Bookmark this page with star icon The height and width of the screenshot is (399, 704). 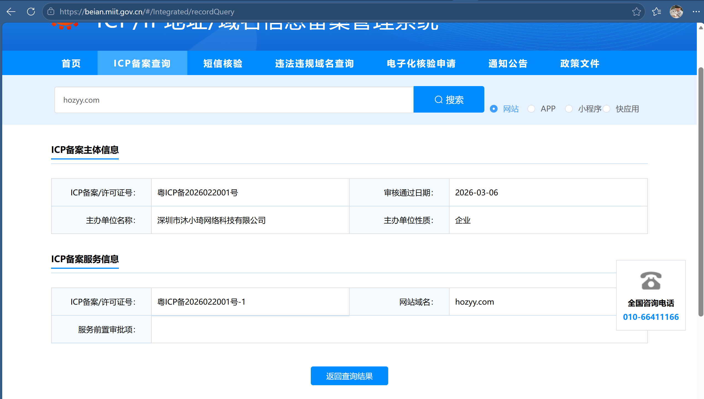coord(636,12)
